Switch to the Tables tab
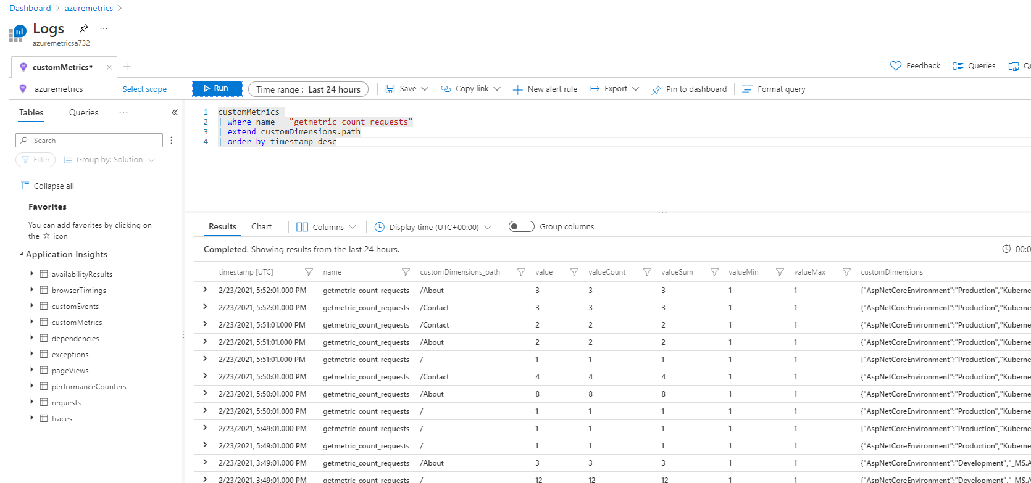 pos(31,112)
